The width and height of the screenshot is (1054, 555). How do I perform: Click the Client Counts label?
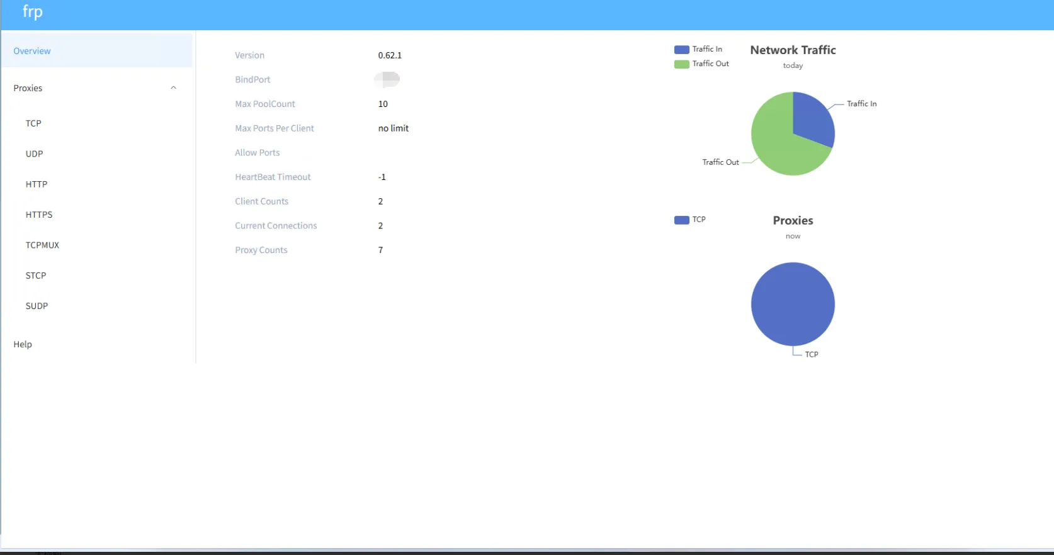(x=261, y=201)
